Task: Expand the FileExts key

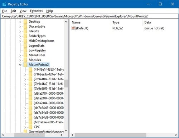Action: coord(20,32)
